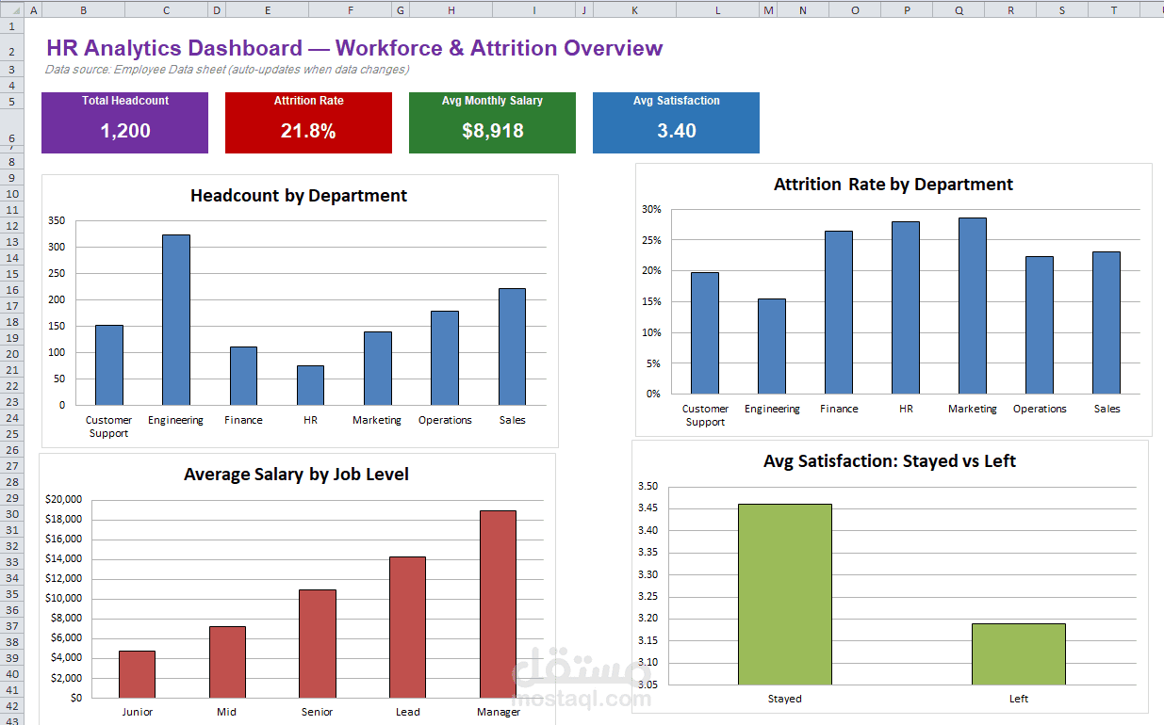Select column T header
Image resolution: width=1164 pixels, height=725 pixels.
(x=1113, y=10)
